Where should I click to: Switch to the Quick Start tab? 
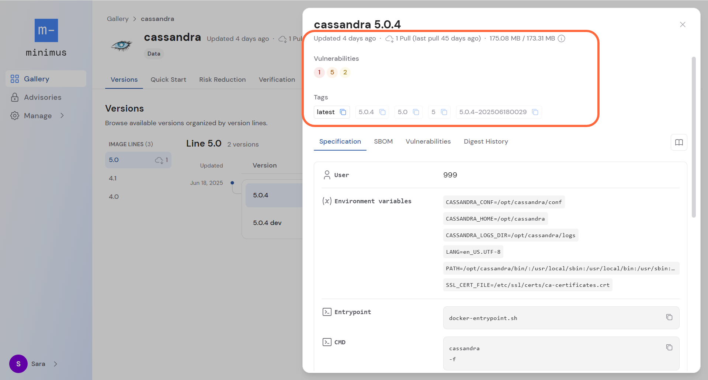pyautogui.click(x=168, y=80)
